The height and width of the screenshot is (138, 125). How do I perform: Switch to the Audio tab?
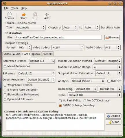16,54
